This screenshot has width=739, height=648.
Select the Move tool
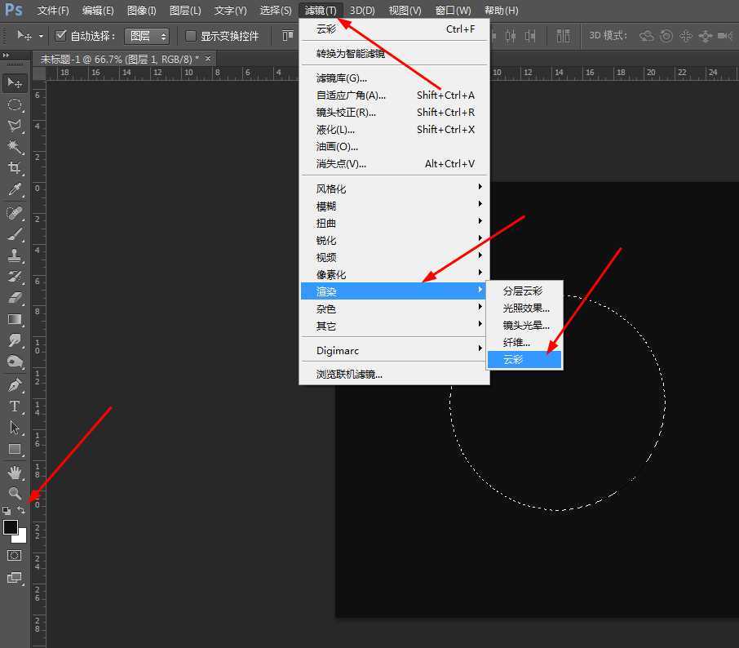15,82
